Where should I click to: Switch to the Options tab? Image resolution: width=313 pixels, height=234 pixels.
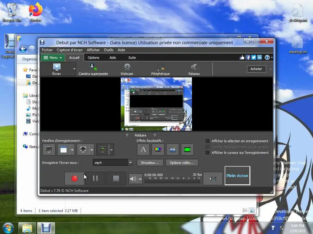click(x=94, y=58)
